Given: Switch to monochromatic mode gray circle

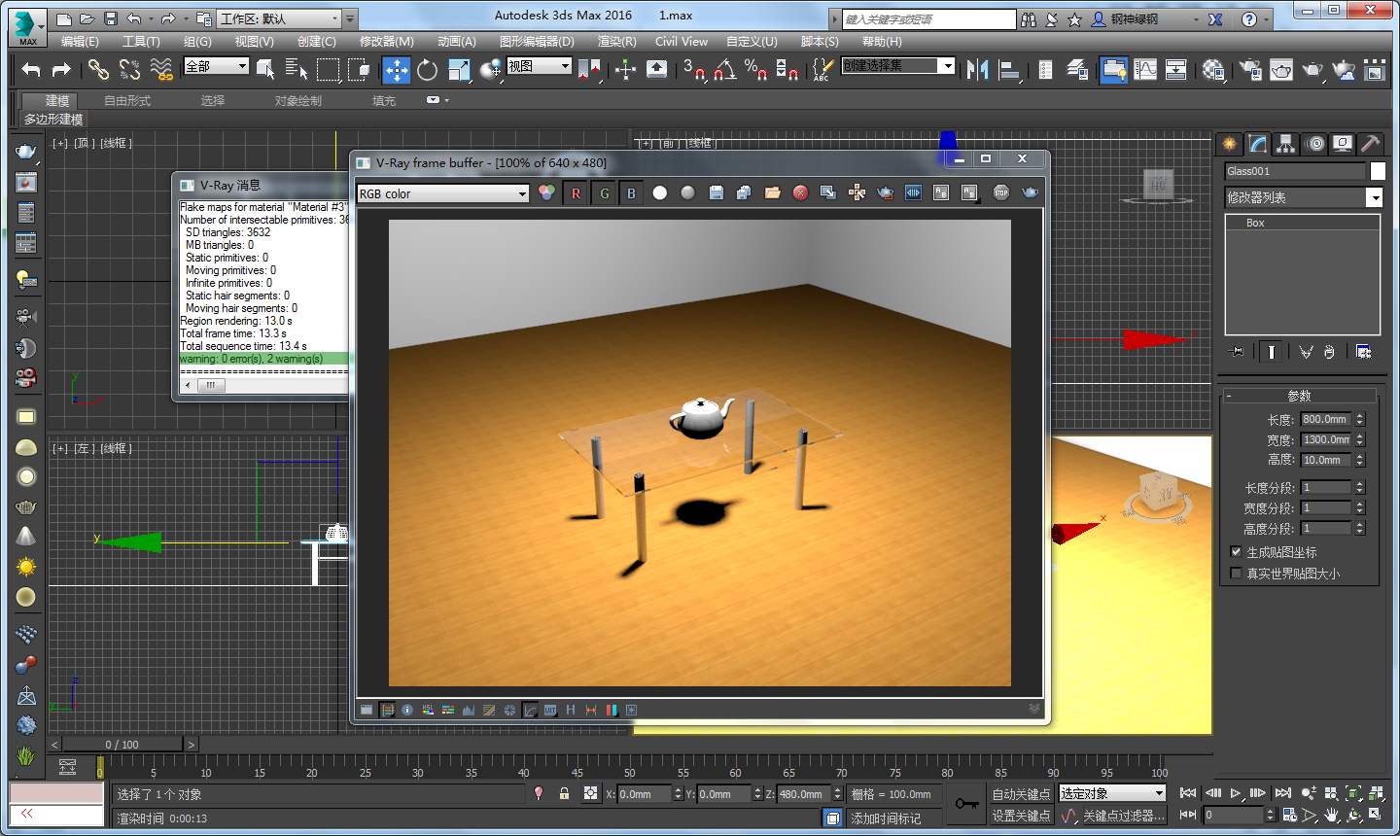Looking at the screenshot, I should (x=688, y=192).
